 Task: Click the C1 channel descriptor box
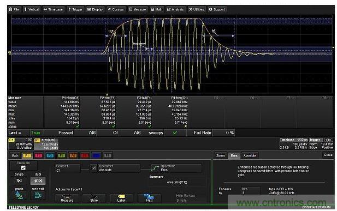coord(21,144)
